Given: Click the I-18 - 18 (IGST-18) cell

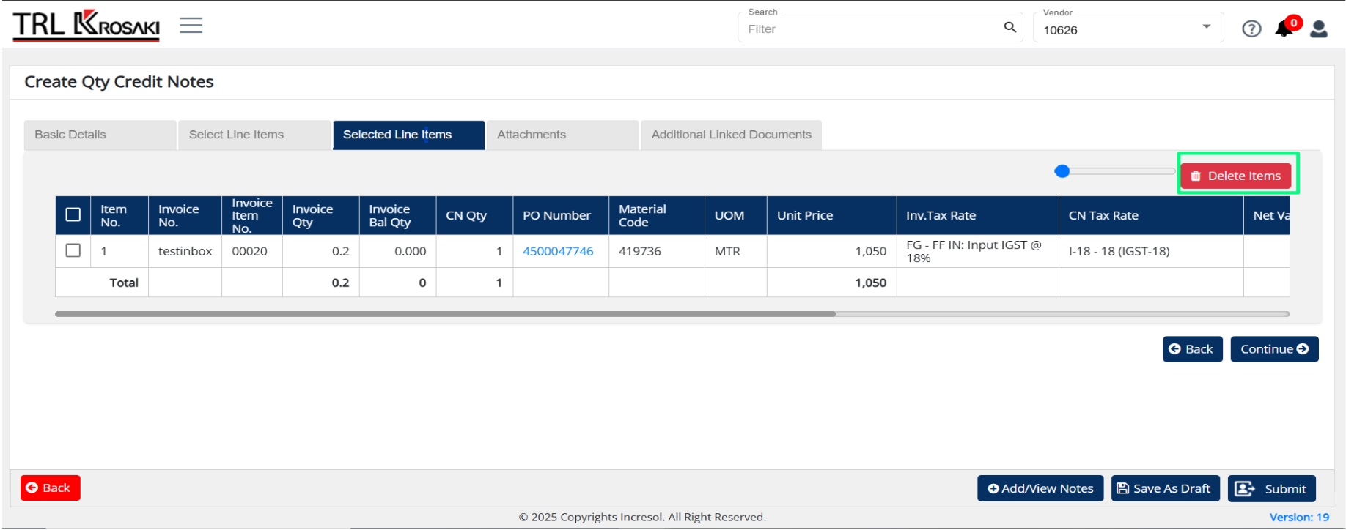Looking at the screenshot, I should [x=1151, y=251].
